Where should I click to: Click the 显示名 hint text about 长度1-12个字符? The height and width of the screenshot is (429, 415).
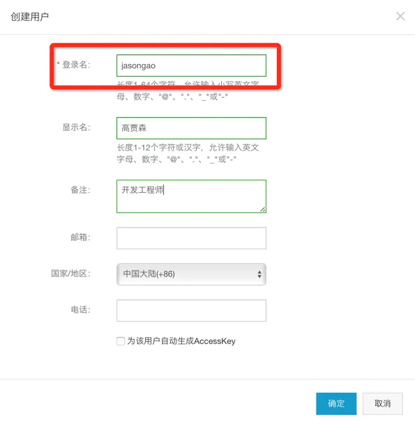click(x=188, y=153)
